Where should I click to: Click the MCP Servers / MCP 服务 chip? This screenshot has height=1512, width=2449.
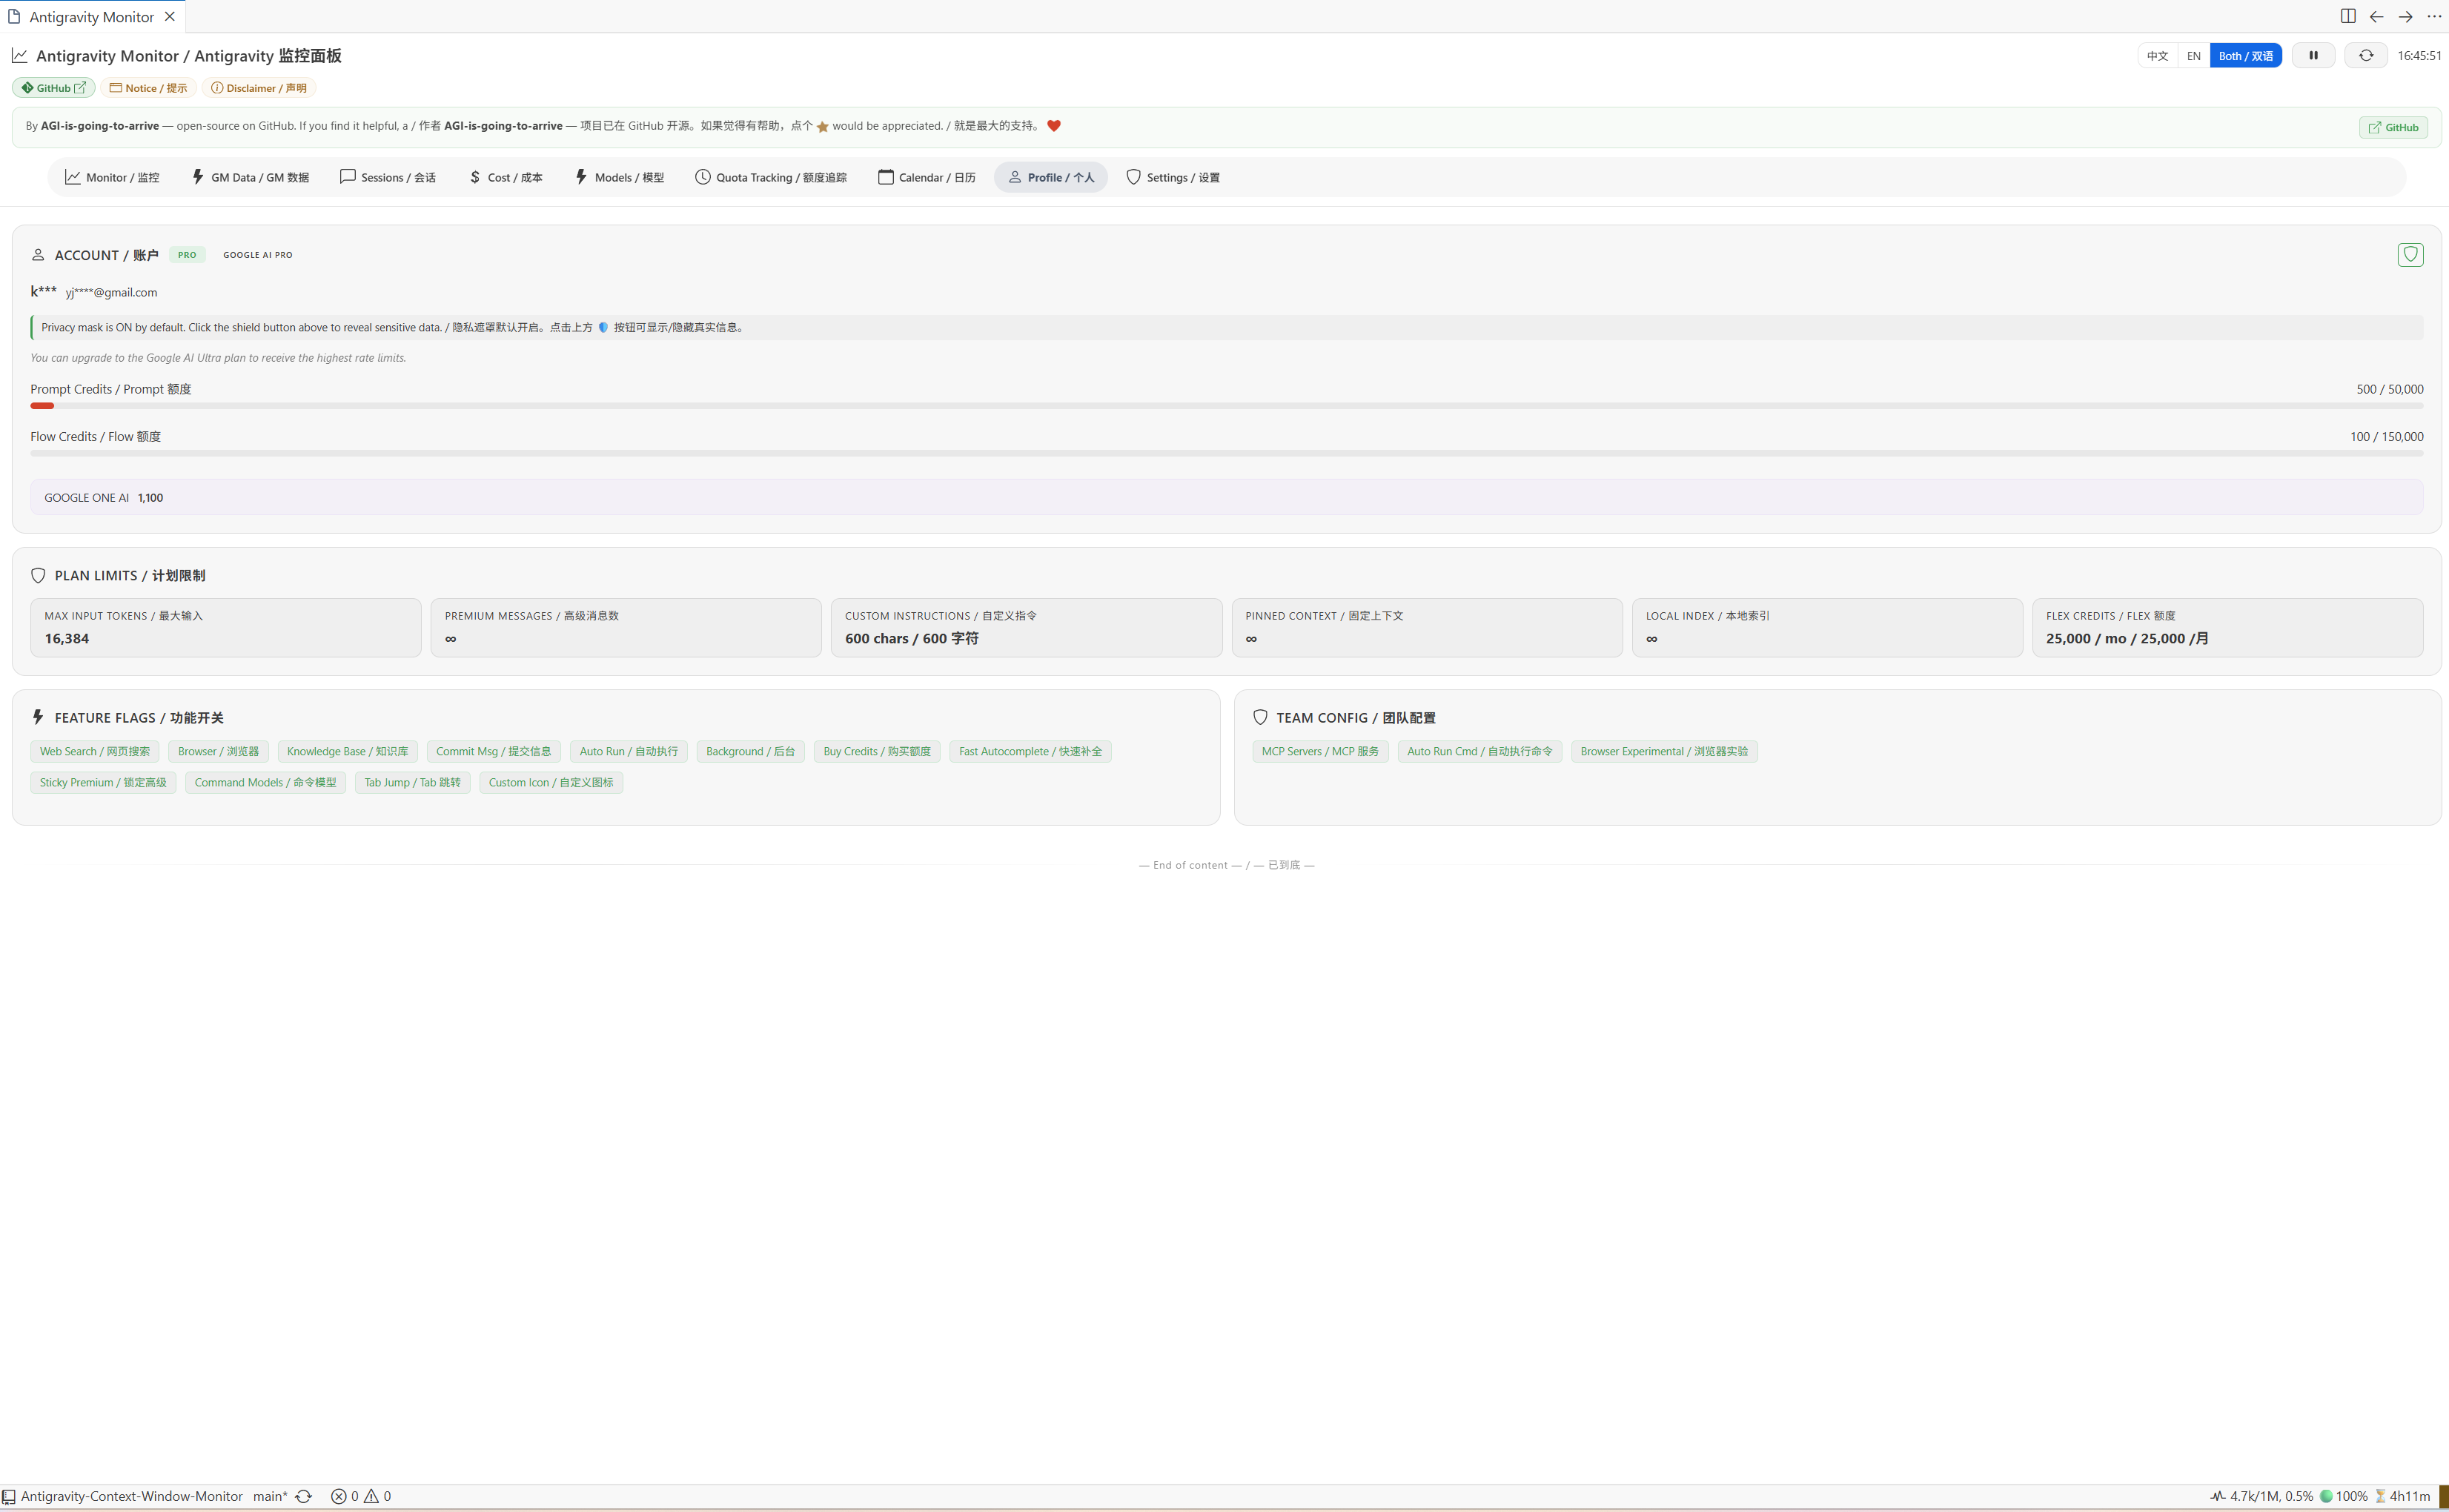click(1320, 752)
